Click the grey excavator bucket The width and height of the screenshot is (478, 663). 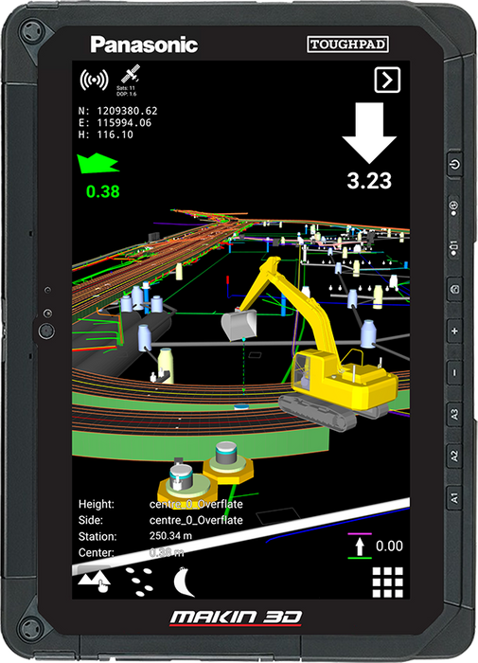pyautogui.click(x=239, y=324)
